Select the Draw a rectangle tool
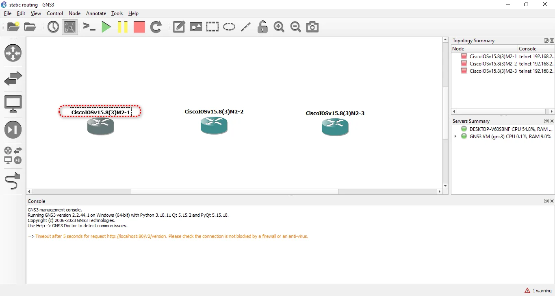 pos(212,27)
